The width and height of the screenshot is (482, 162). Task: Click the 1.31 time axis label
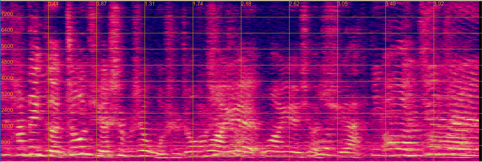[150, 4]
